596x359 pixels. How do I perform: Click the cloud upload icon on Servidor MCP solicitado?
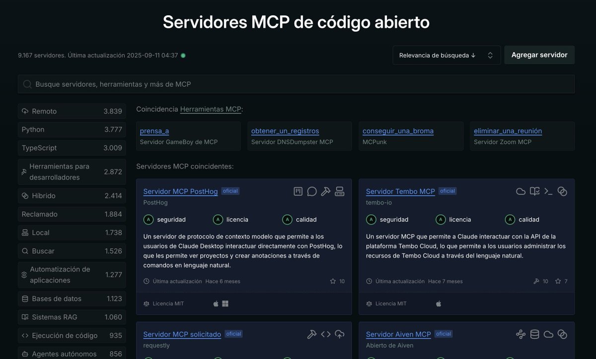click(x=340, y=334)
